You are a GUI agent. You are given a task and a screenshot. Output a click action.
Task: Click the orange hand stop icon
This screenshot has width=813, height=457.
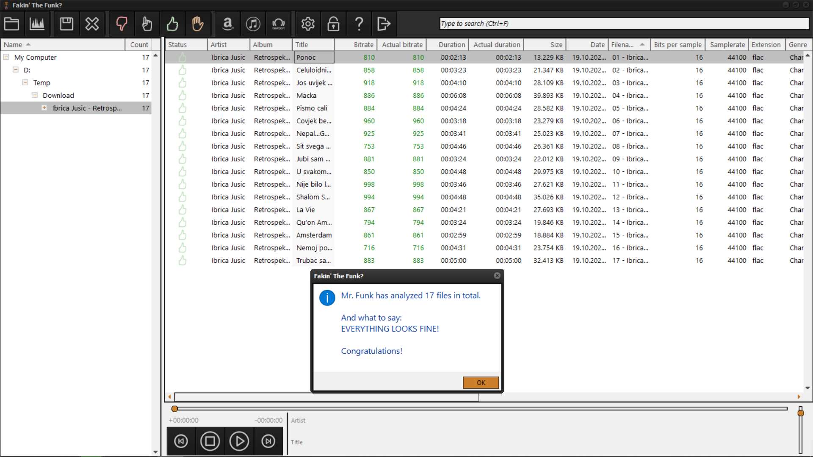(x=198, y=24)
